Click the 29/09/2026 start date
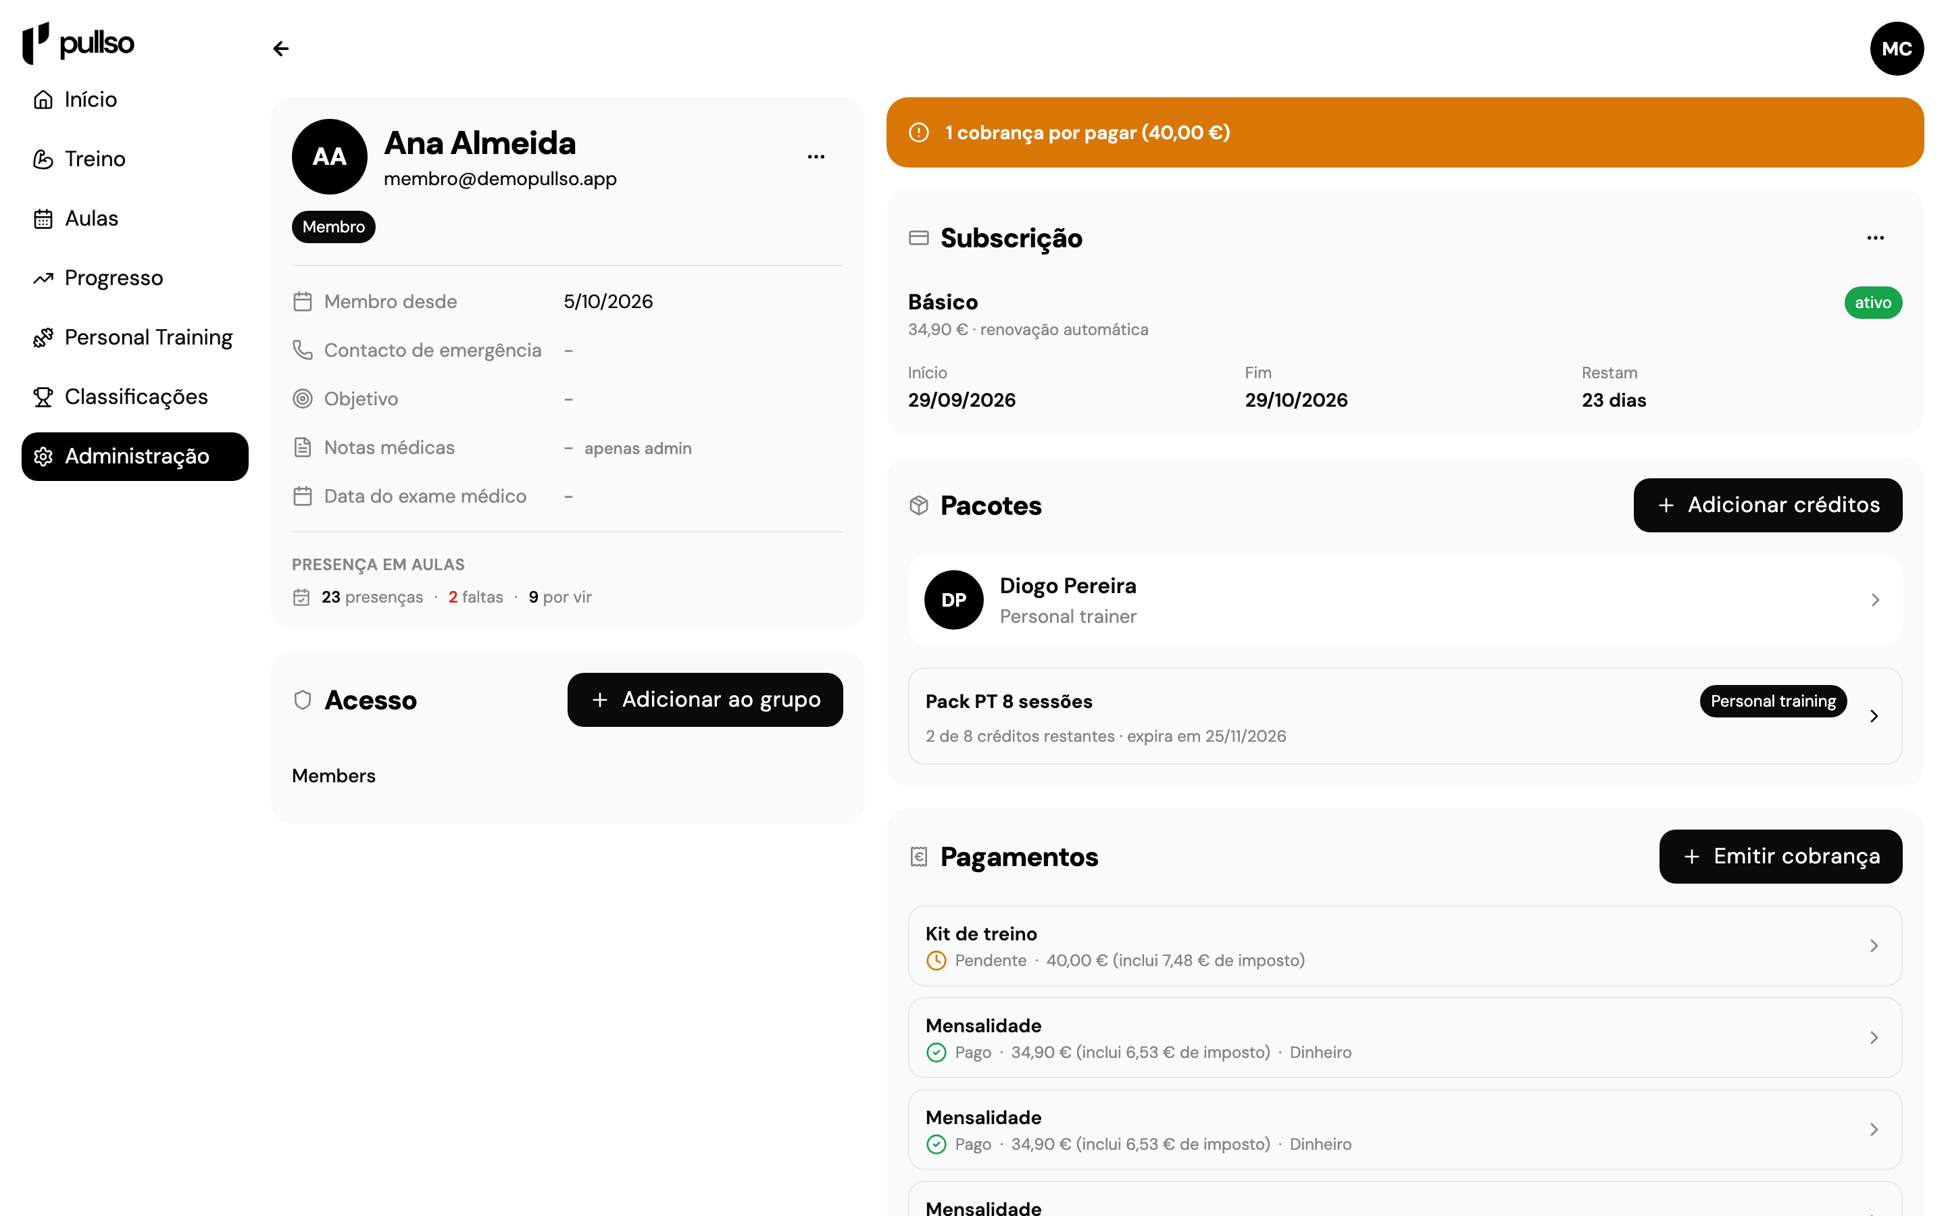 [962, 401]
